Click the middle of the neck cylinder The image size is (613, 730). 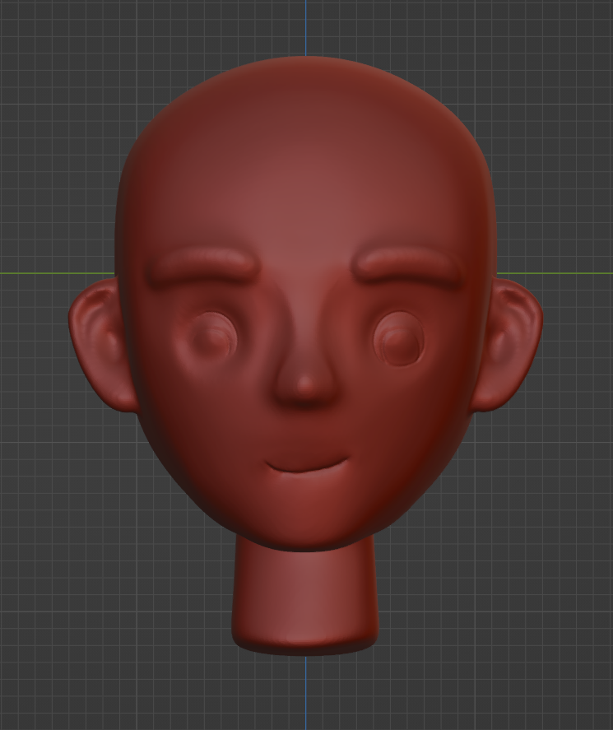click(x=305, y=588)
